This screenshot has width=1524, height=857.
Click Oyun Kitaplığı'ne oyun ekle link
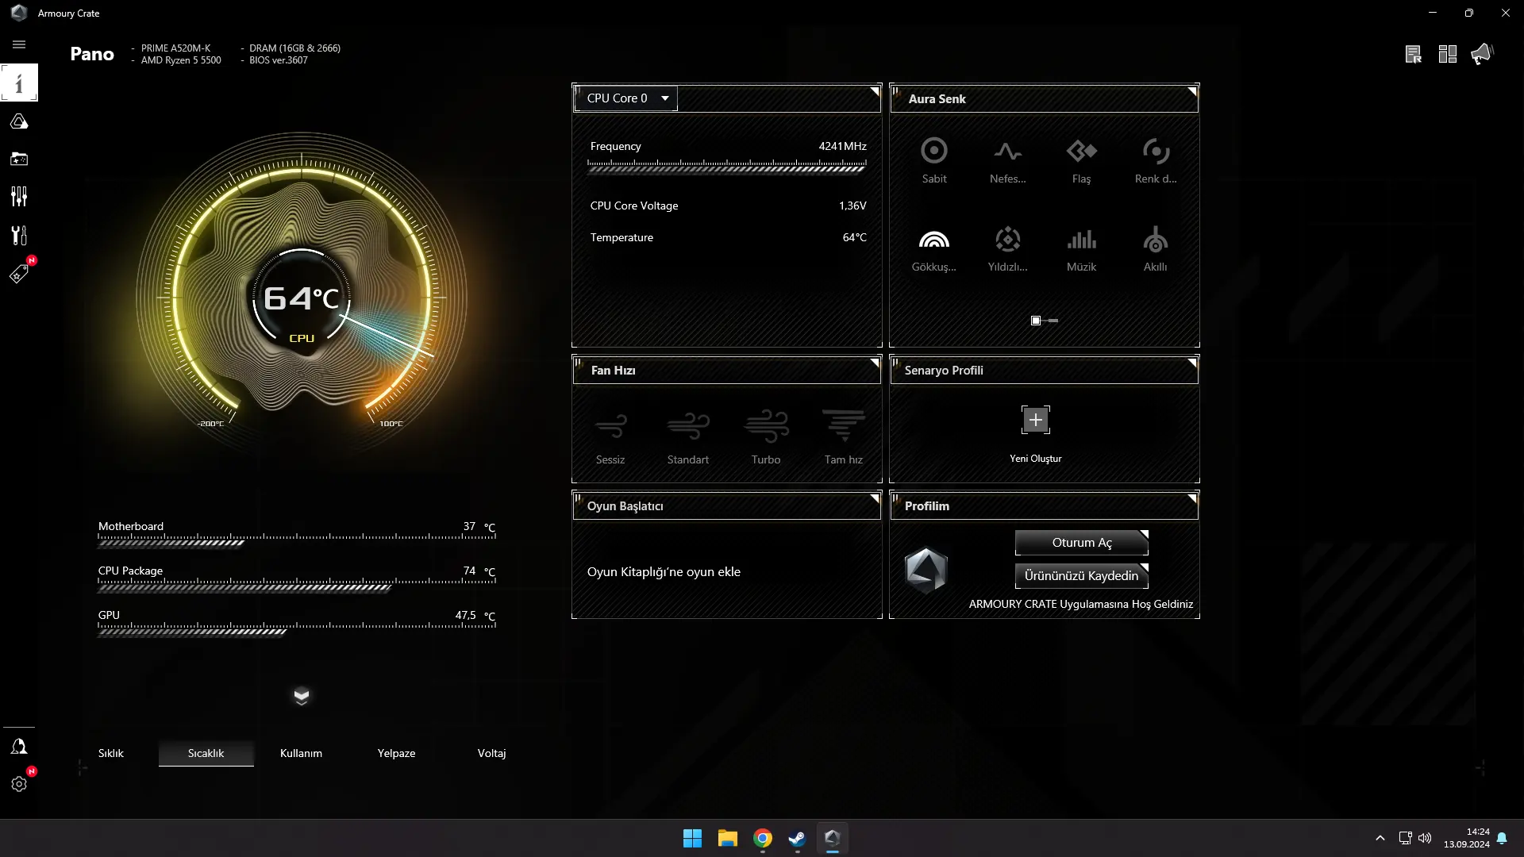pyautogui.click(x=664, y=572)
